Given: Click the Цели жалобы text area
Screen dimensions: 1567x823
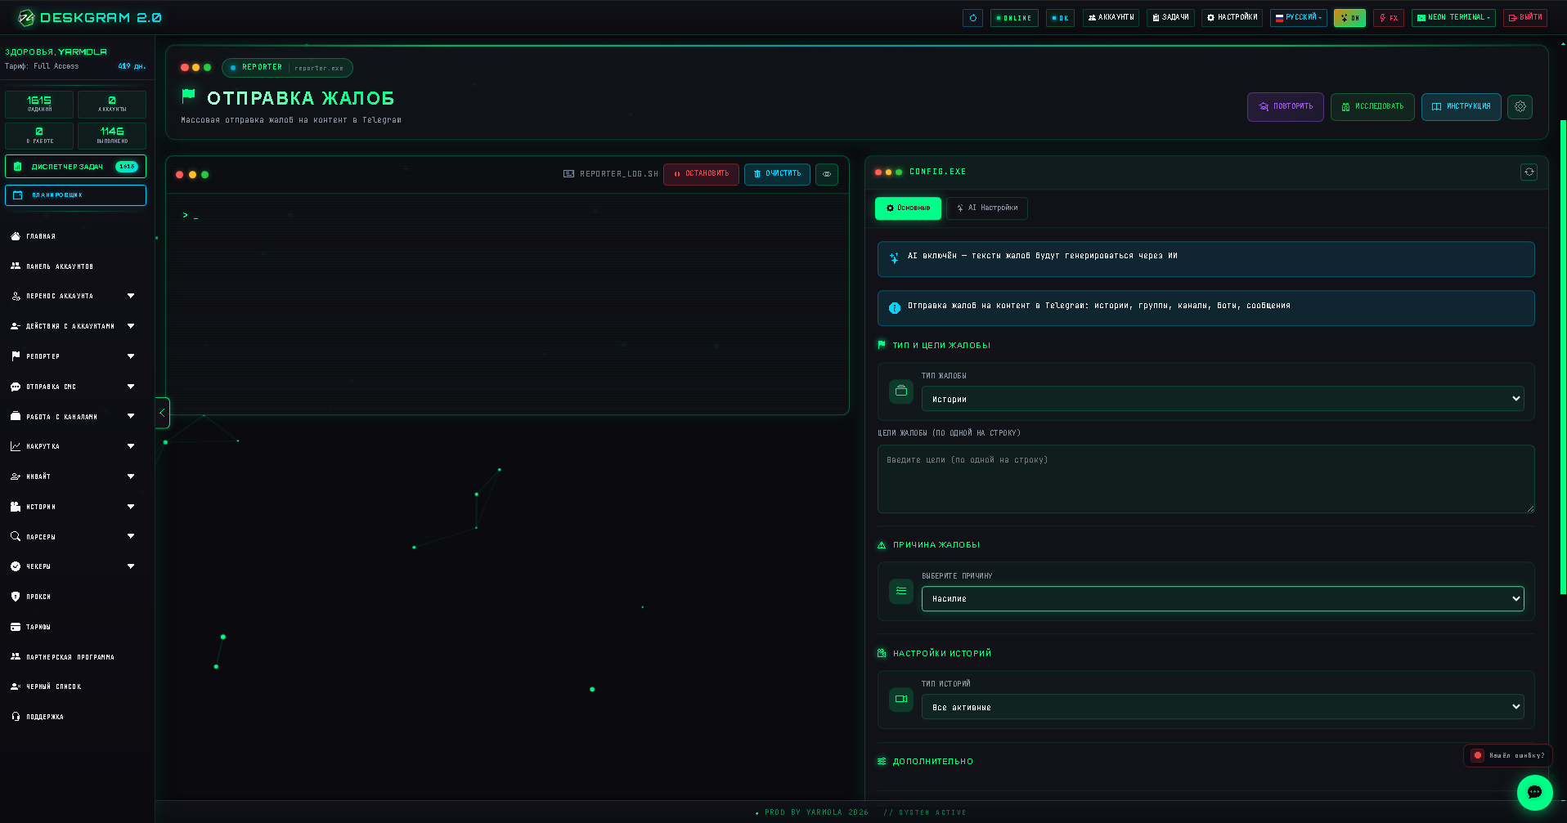Looking at the screenshot, I should [x=1206, y=479].
